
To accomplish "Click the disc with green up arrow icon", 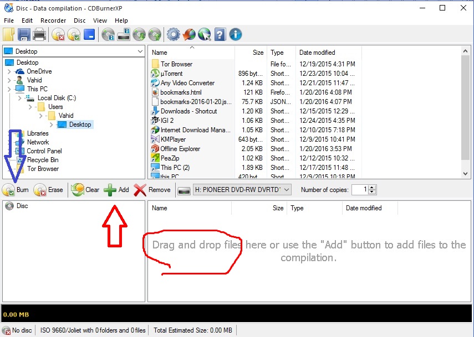I will (155, 34).
